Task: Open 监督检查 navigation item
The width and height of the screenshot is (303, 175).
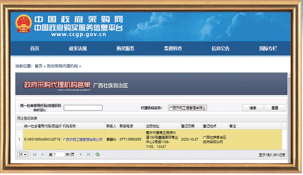Action: 173,48
